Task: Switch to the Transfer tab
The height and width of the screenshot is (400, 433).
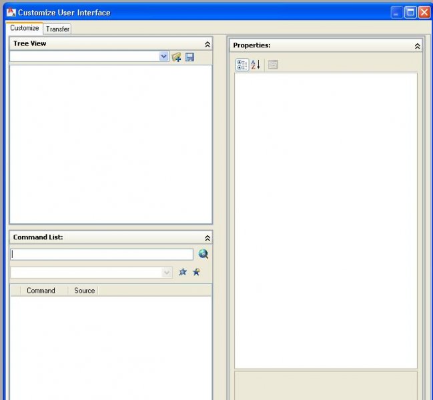Action: 57,29
